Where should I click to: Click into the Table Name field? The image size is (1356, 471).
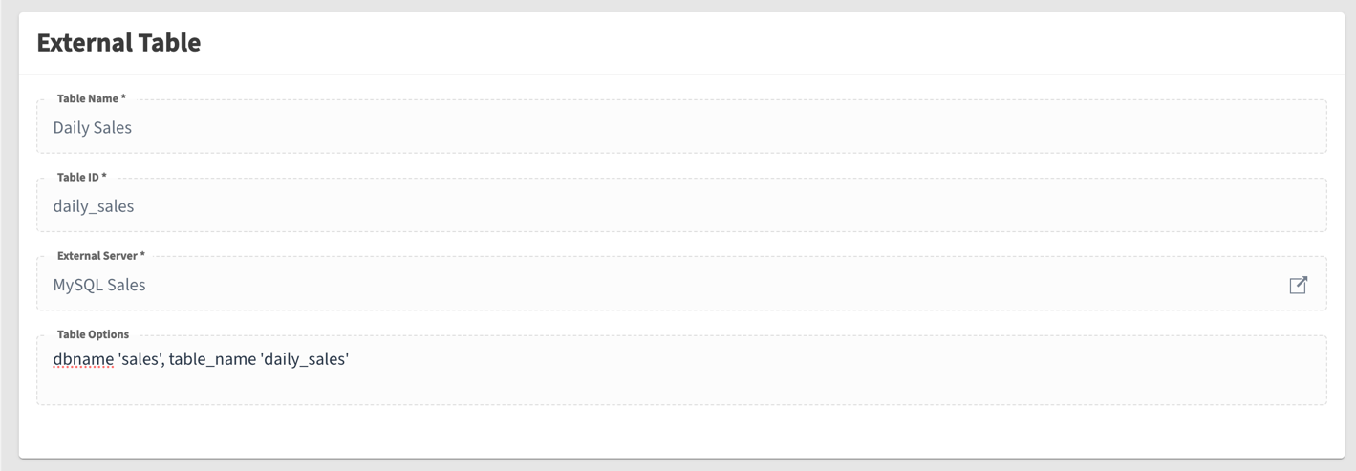tap(669, 128)
